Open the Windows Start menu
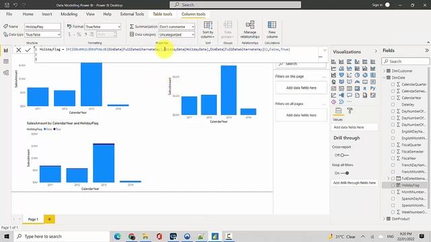The height and width of the screenshot is (242, 431). pyautogui.click(x=7, y=236)
